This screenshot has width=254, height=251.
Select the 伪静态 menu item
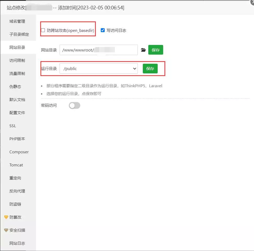[x=15, y=86]
